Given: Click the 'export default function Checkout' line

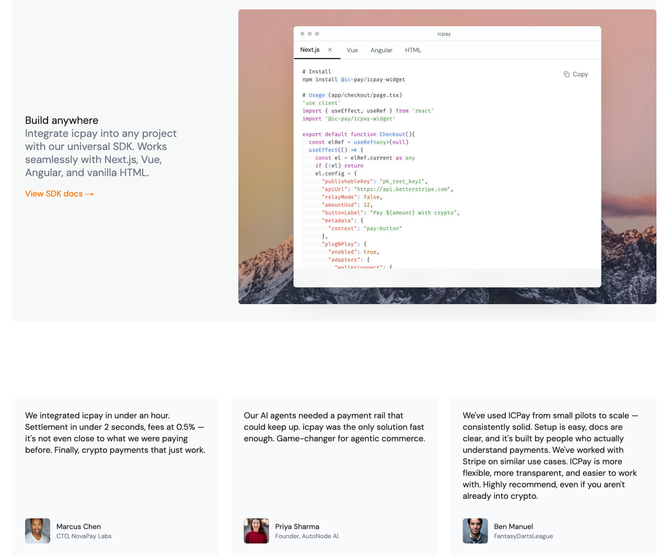Looking at the screenshot, I should click(x=359, y=134).
